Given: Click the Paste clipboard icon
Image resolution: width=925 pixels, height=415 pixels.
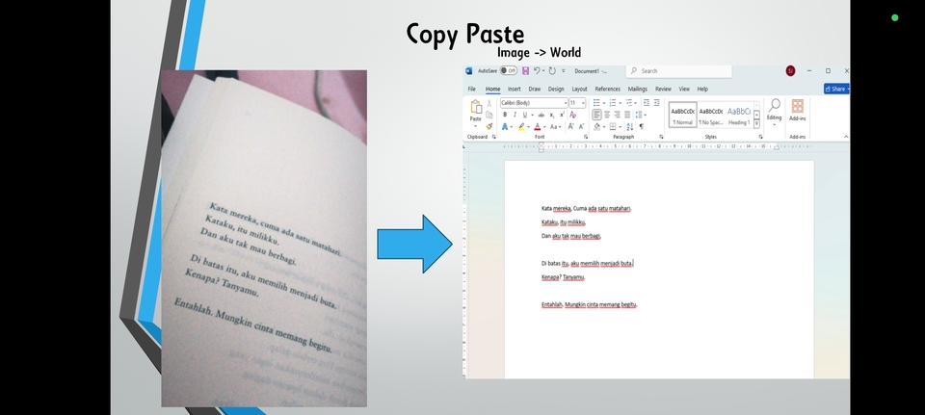Looking at the screenshot, I should 475,107.
